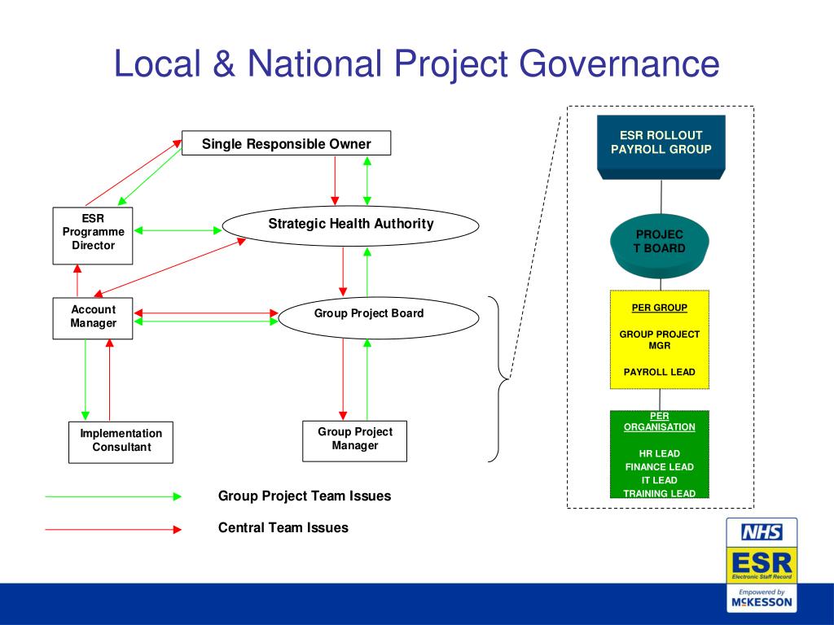Click the 'PER ORGANISATION' heading in green box
Screen dimensions: 834x625
pyautogui.click(x=660, y=422)
